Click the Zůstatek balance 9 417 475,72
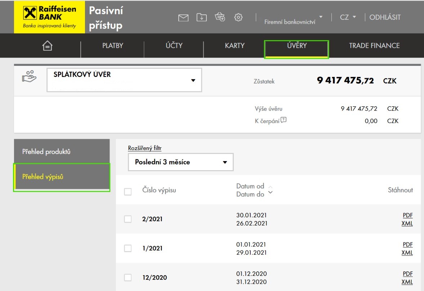This screenshot has width=424, height=291. pos(345,81)
